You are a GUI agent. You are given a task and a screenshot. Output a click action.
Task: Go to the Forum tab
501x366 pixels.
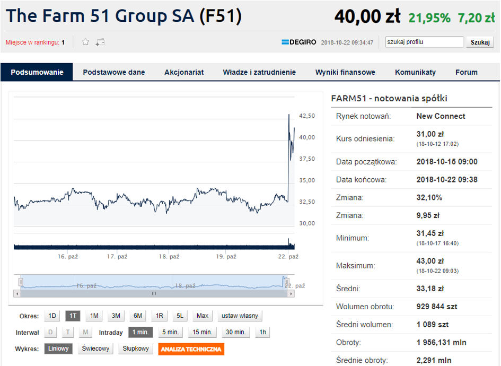click(466, 72)
